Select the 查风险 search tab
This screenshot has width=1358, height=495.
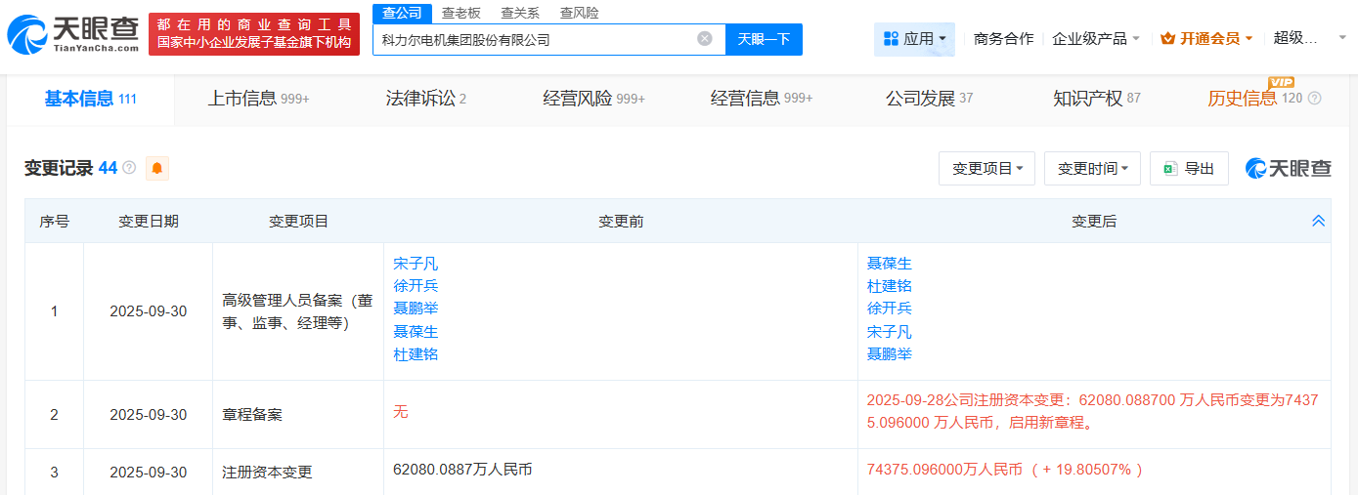[579, 13]
